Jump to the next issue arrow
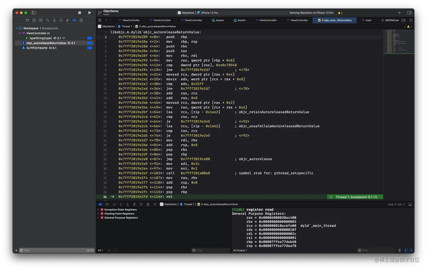Image resolution: width=427 pixels, height=270 pixels. pyautogui.click(x=411, y=26)
